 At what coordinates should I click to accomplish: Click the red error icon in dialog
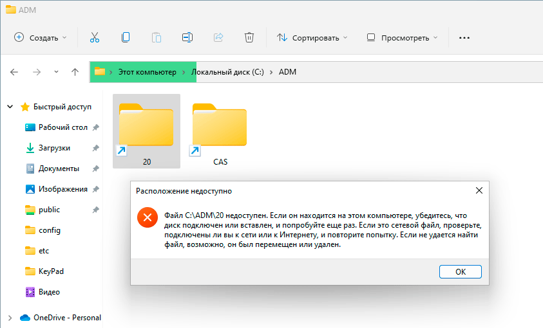pos(147,218)
